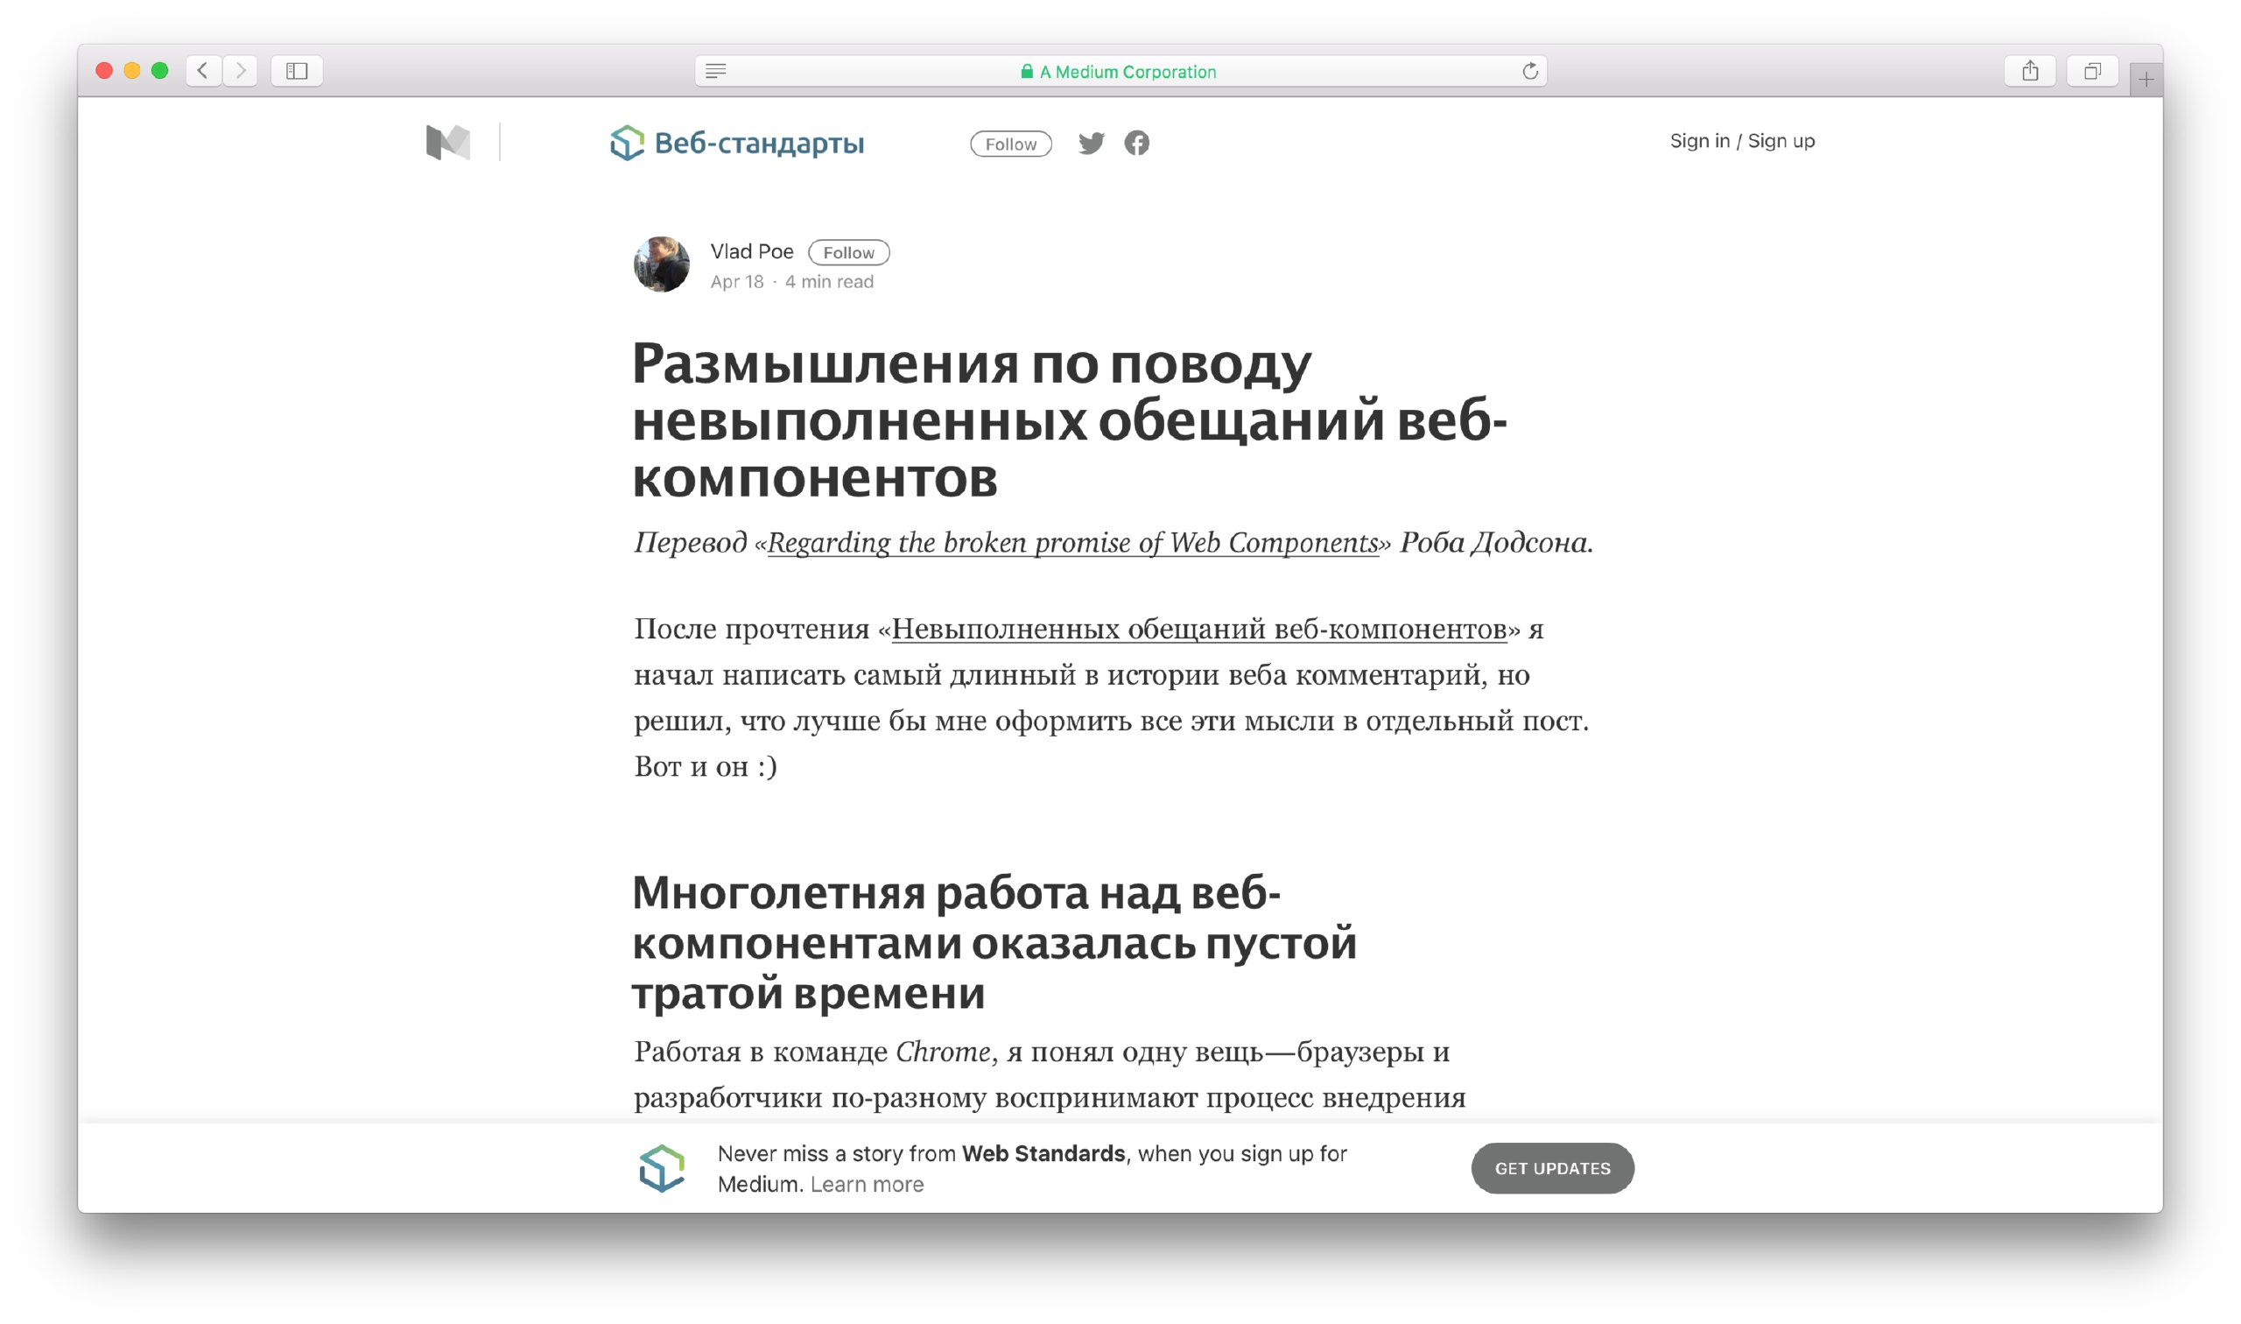Image resolution: width=2241 pixels, height=1324 pixels.
Task: Click the Web Standards logo in bottom banner
Action: tap(662, 1169)
